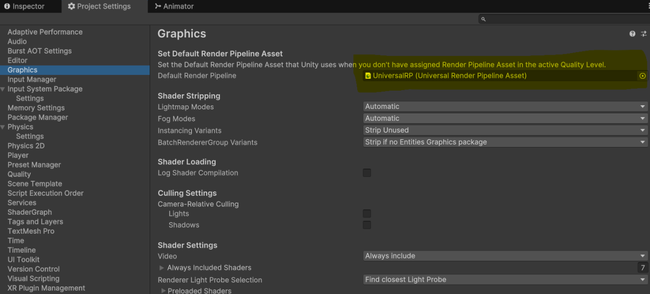Expand Always Included Shaders list
This screenshot has height=294, width=650.
[162, 268]
